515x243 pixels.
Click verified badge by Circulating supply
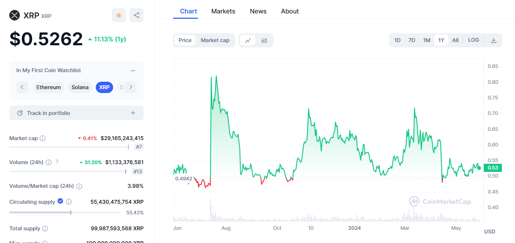pos(60,201)
